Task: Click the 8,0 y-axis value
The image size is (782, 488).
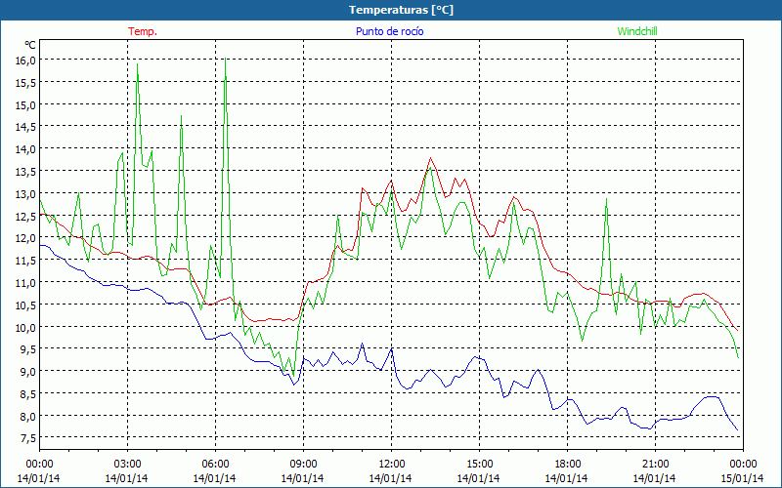Action: [28, 417]
